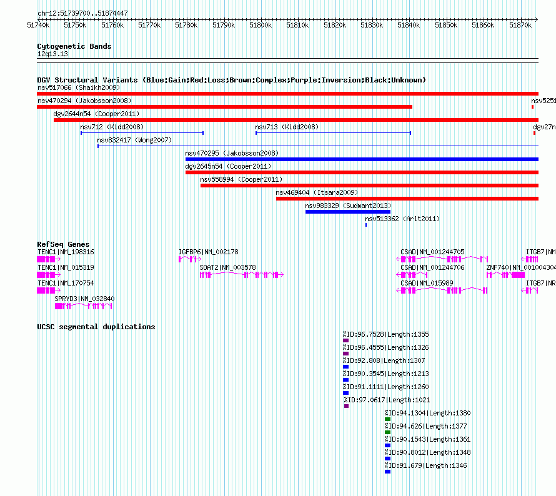Click the lower ITGB7 transcript glyph
The width and height of the screenshot is (556, 496).
coord(530,290)
